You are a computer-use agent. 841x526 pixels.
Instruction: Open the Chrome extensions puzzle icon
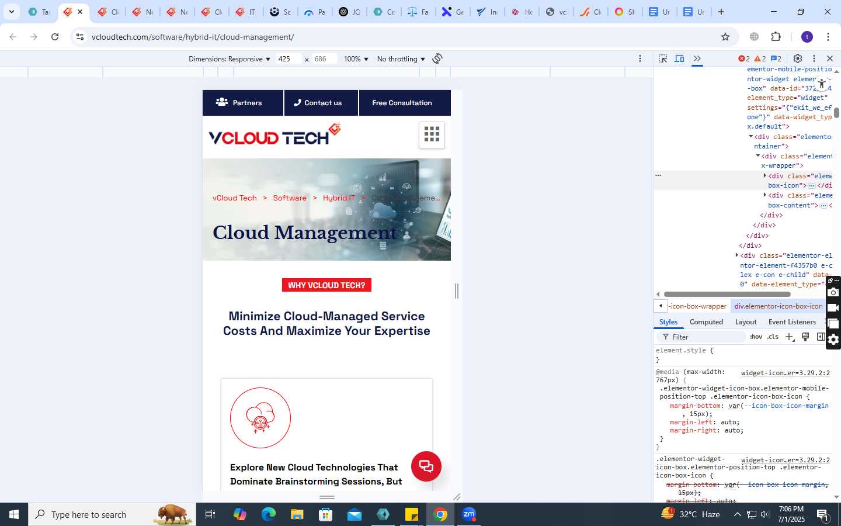coord(776,37)
